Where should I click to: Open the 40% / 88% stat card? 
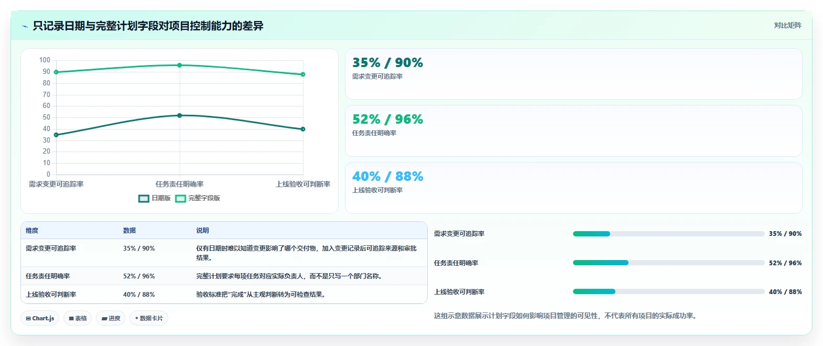tap(573, 188)
